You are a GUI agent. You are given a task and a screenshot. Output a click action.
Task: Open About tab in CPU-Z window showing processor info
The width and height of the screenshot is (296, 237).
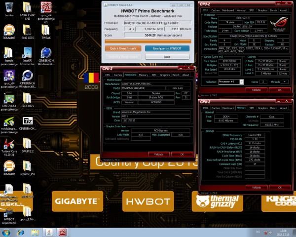pyautogui.click(x=283, y=10)
